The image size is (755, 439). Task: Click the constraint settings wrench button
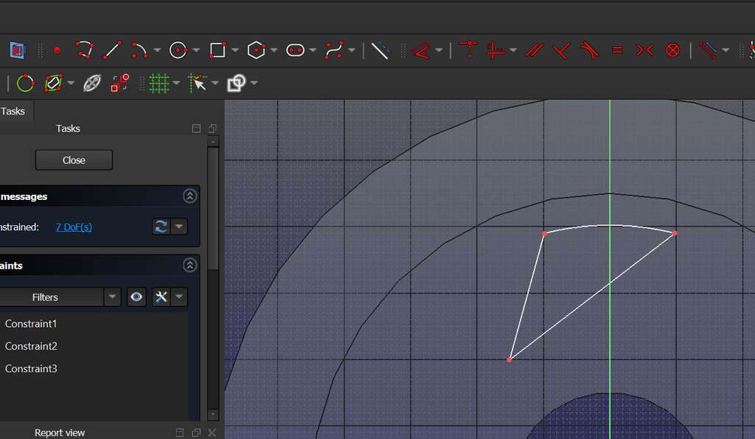click(x=161, y=297)
